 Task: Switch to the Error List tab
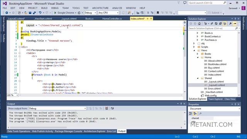(x=112, y=131)
